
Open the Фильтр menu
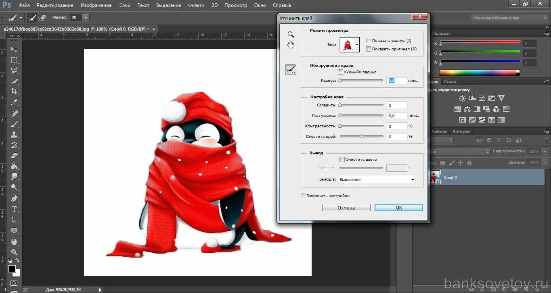(196, 5)
